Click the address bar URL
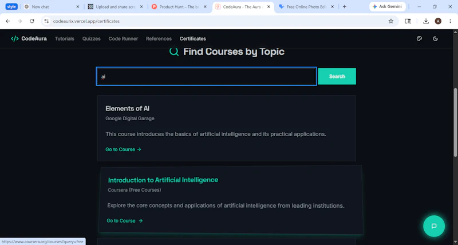The width and height of the screenshot is (458, 245). tap(86, 21)
